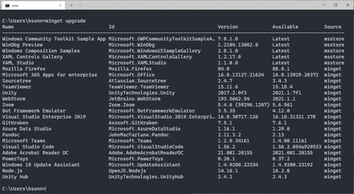Click available version '2021.1.7f1'

click(x=287, y=93)
